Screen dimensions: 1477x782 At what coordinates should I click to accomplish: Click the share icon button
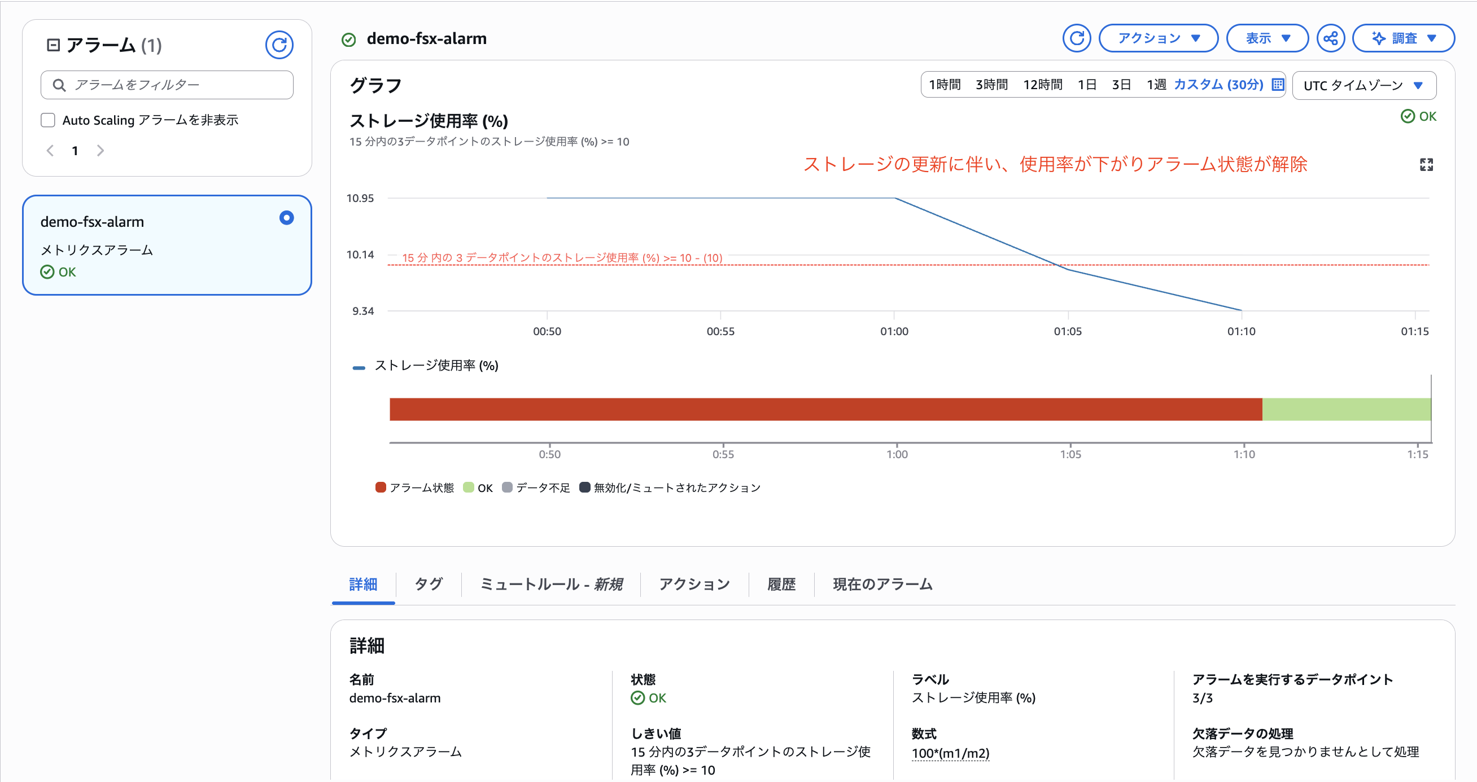click(x=1330, y=38)
